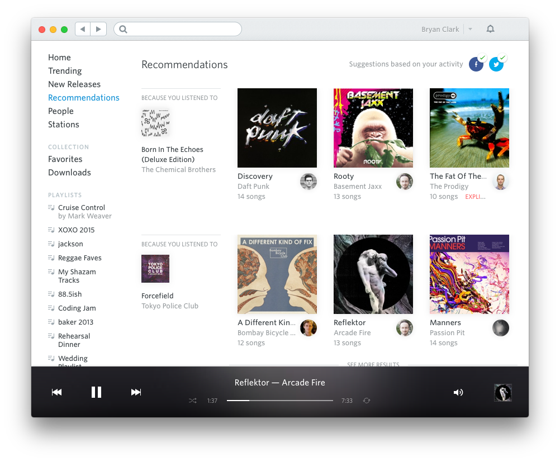
Task: Open the Daft Punk artist link
Action: pyautogui.click(x=253, y=187)
